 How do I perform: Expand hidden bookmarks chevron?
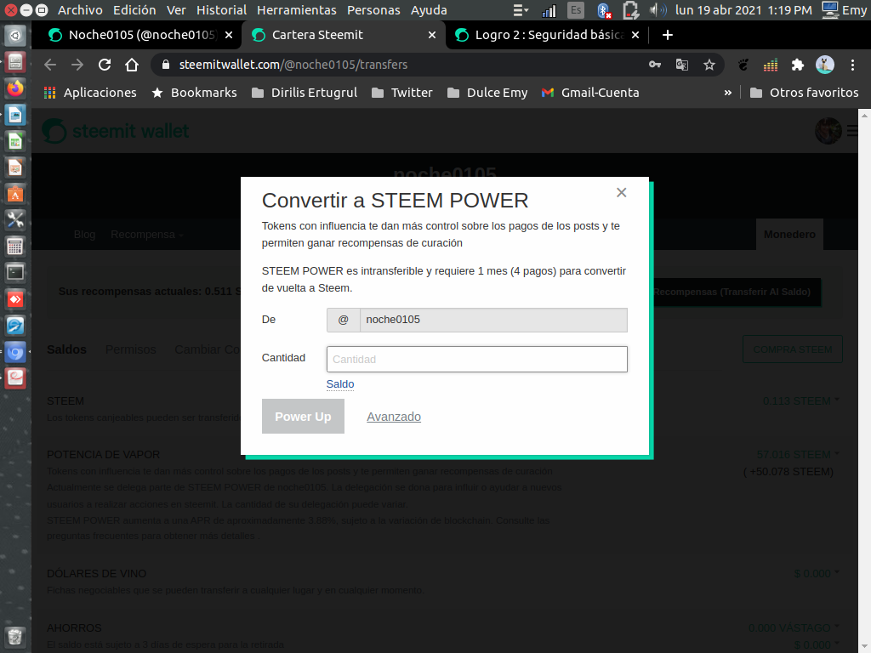pyautogui.click(x=728, y=93)
